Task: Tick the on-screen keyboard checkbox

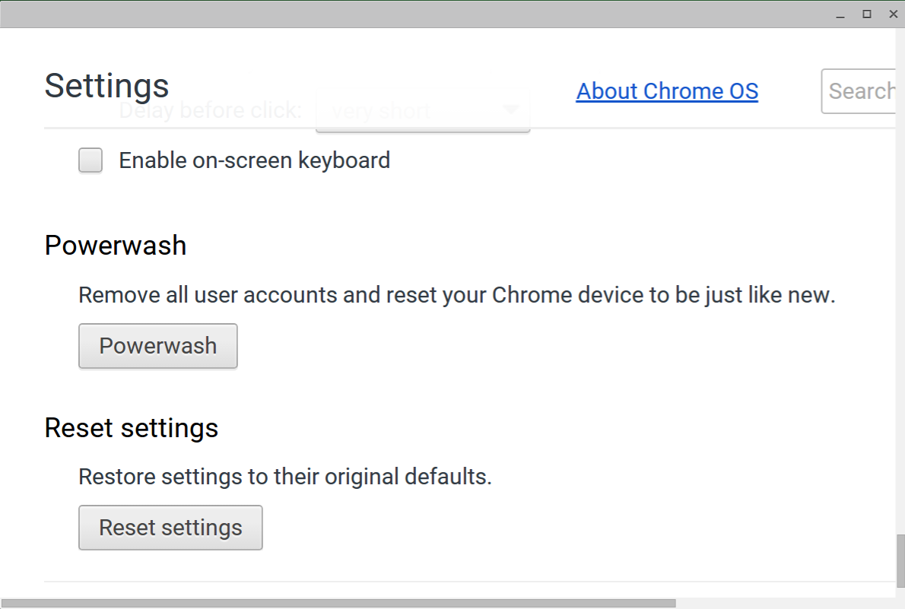Action: pos(90,161)
